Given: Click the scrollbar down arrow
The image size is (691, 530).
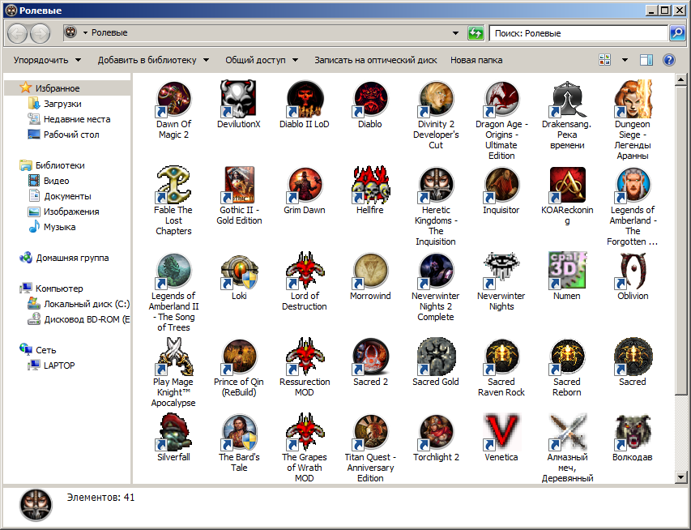Looking at the screenshot, I should coord(680,477).
